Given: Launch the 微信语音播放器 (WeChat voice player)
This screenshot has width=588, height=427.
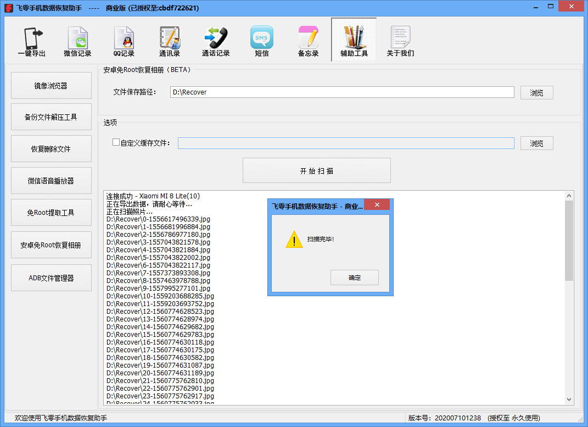Looking at the screenshot, I should pos(51,180).
